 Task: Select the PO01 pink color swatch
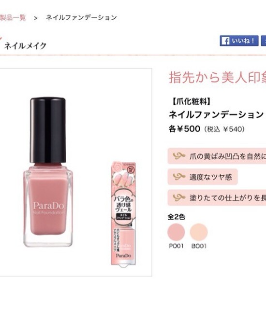[176, 232]
